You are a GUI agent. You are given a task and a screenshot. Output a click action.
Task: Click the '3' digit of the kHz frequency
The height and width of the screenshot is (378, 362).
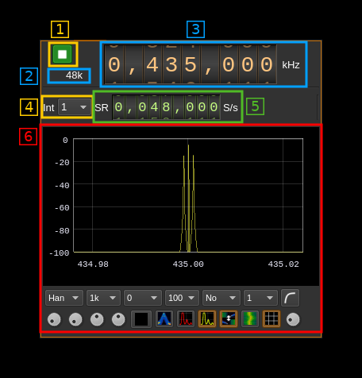pyautogui.click(x=171, y=64)
